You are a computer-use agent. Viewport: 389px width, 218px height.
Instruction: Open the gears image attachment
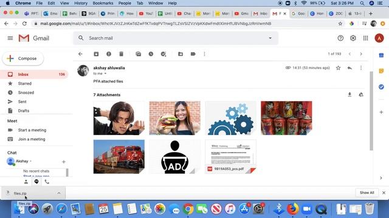pyautogui.click(x=230, y=118)
